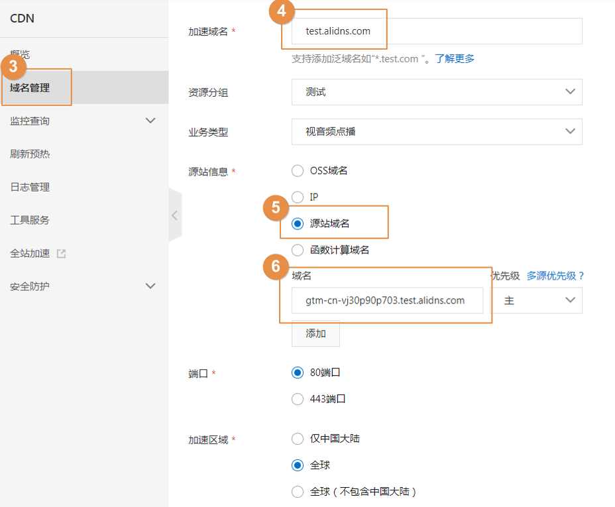The width and height of the screenshot is (615, 507).
Task: Open the 优先级 priority dropdown showing 主
Action: click(537, 301)
